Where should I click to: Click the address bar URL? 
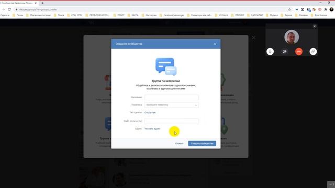38,9
